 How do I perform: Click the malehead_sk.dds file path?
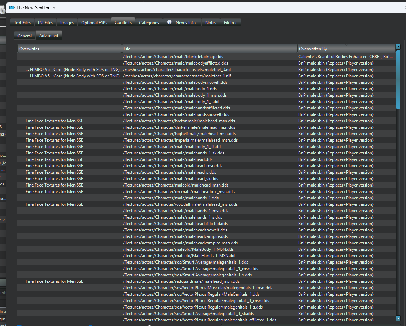(x=171, y=179)
